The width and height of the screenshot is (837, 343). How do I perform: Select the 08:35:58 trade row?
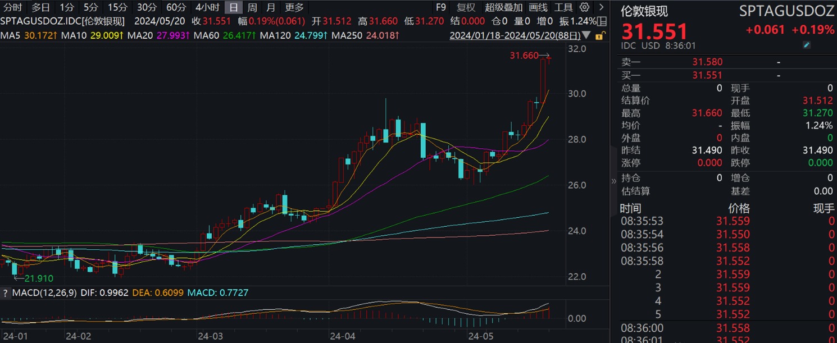click(x=727, y=261)
